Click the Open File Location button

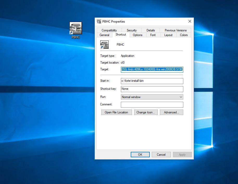pyautogui.click(x=116, y=112)
